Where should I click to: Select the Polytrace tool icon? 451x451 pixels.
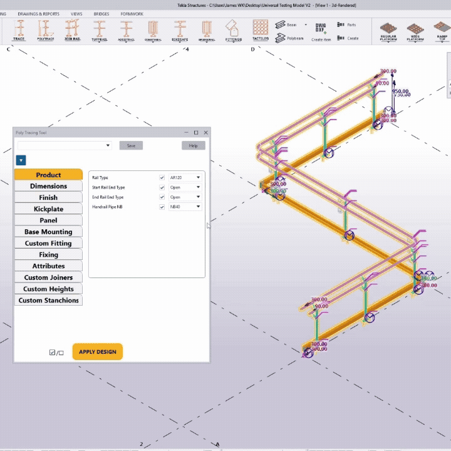click(x=45, y=29)
